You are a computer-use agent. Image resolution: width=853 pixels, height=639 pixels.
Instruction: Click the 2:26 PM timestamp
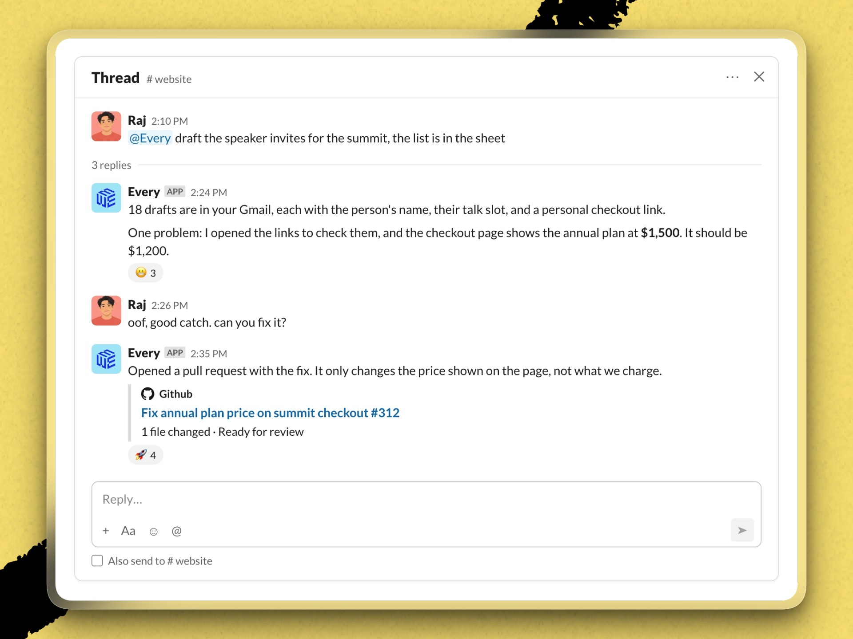[x=170, y=305]
